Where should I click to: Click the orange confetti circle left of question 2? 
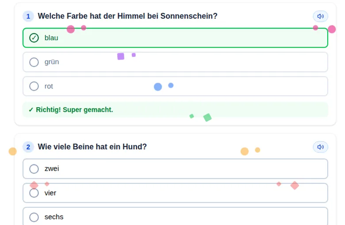[12, 151]
